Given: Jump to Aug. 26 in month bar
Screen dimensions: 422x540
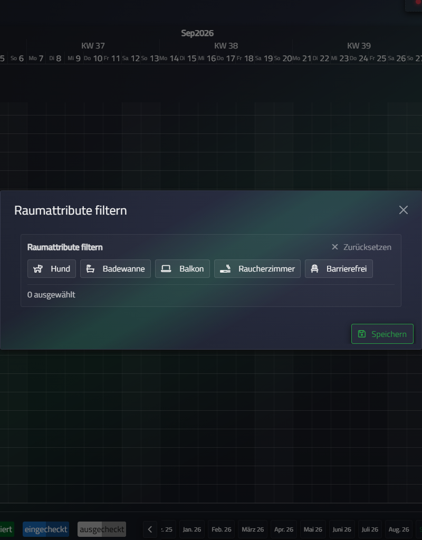Looking at the screenshot, I should [399, 529].
